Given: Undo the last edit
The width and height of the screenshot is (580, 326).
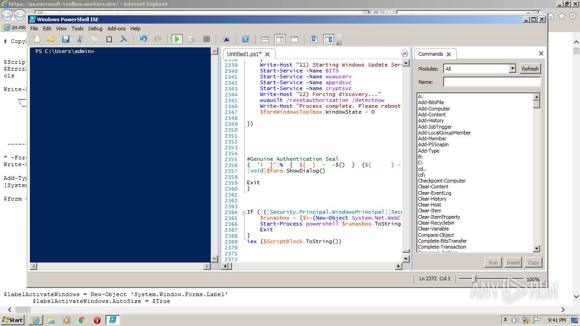Looking at the screenshot, I should click(x=143, y=39).
